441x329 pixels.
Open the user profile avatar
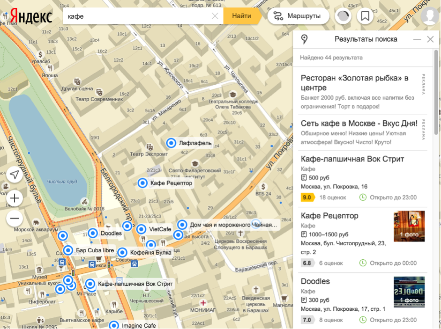tap(430, 16)
